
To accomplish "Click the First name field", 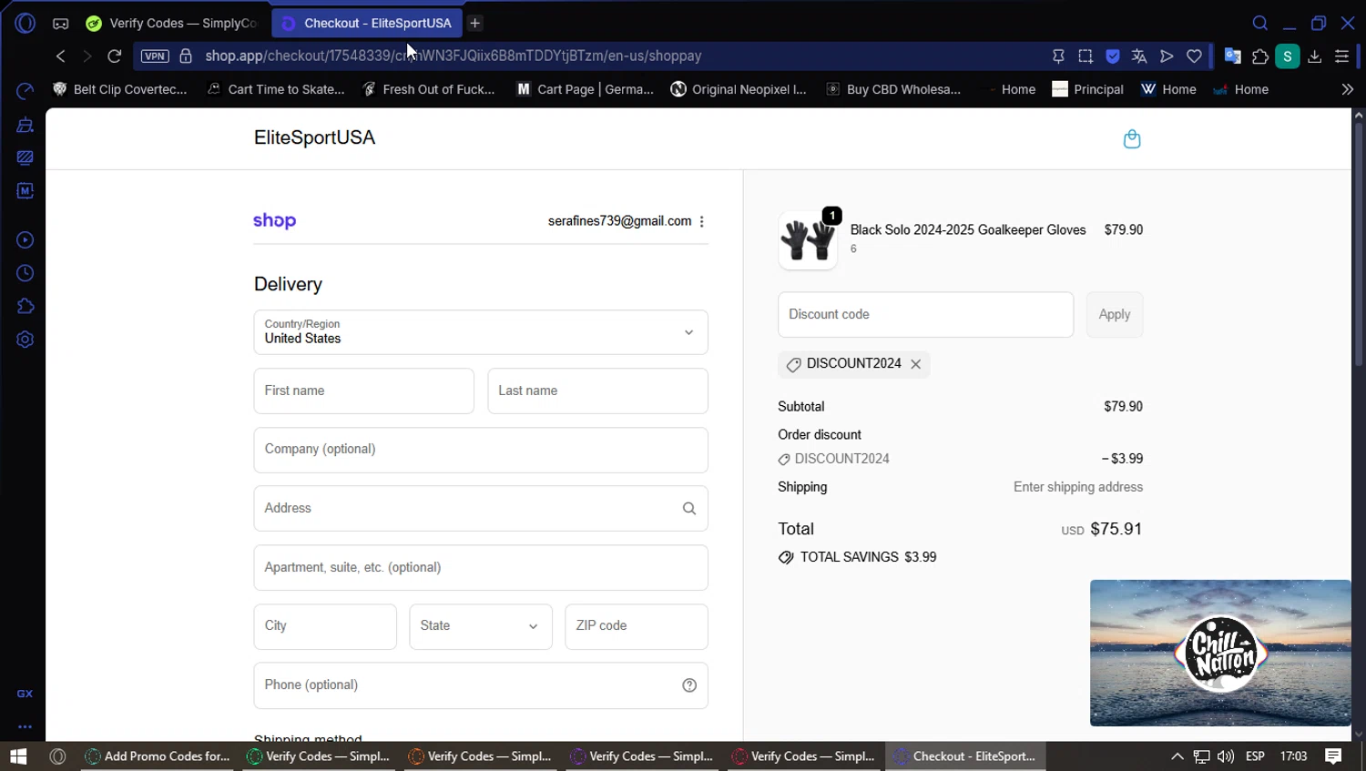I will pyautogui.click(x=364, y=391).
